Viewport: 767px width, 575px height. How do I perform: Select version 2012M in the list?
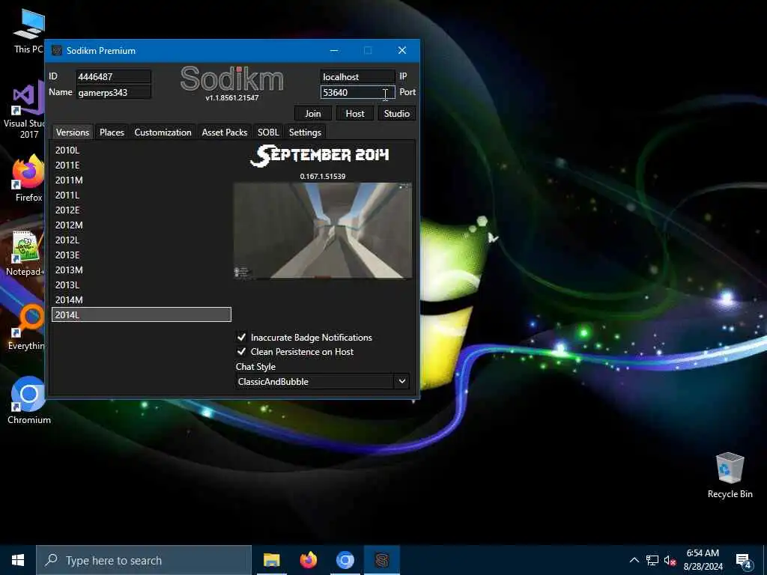point(142,225)
